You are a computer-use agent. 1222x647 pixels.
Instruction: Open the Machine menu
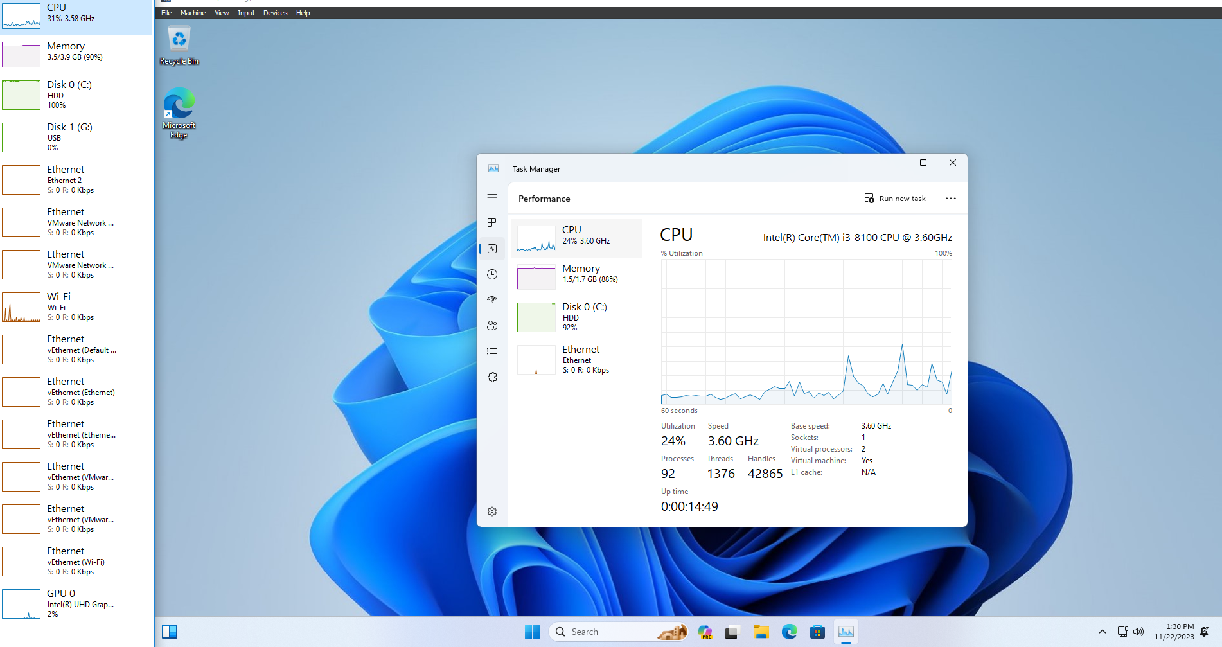(193, 13)
